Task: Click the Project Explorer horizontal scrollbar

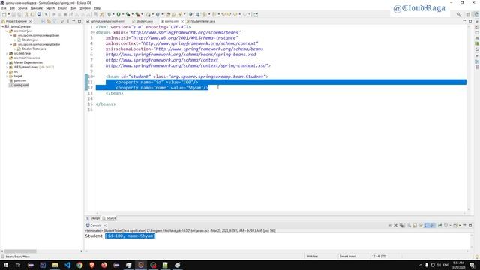Action: tap(20, 251)
